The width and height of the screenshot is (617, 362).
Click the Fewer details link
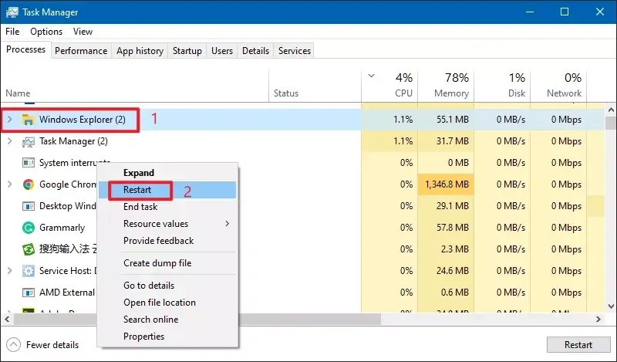52,345
